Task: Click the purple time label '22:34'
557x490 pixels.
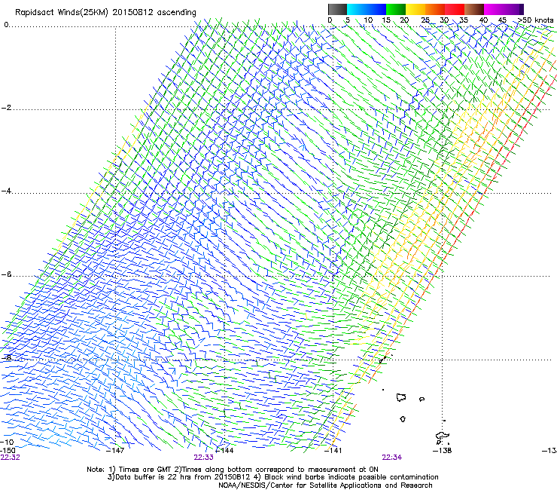Action: pos(392,458)
